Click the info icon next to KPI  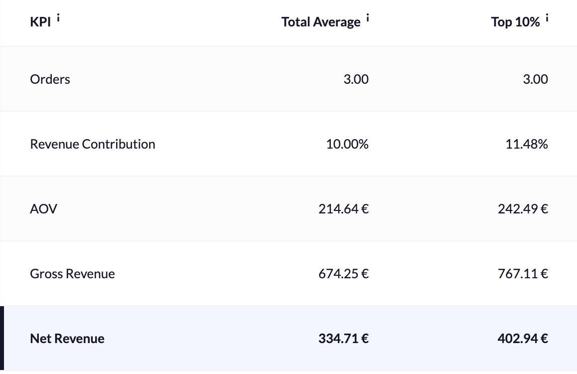[58, 18]
